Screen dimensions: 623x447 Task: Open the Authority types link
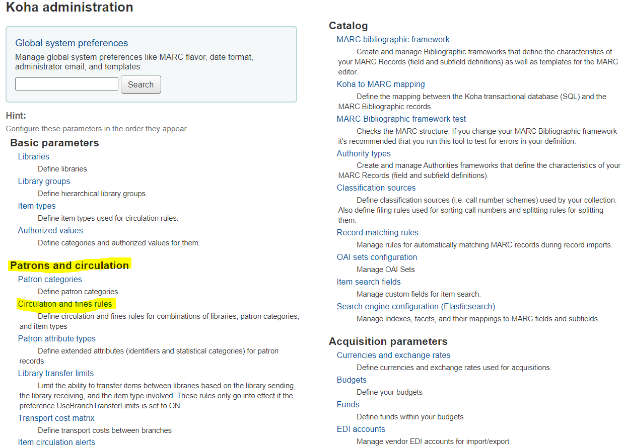click(x=364, y=154)
